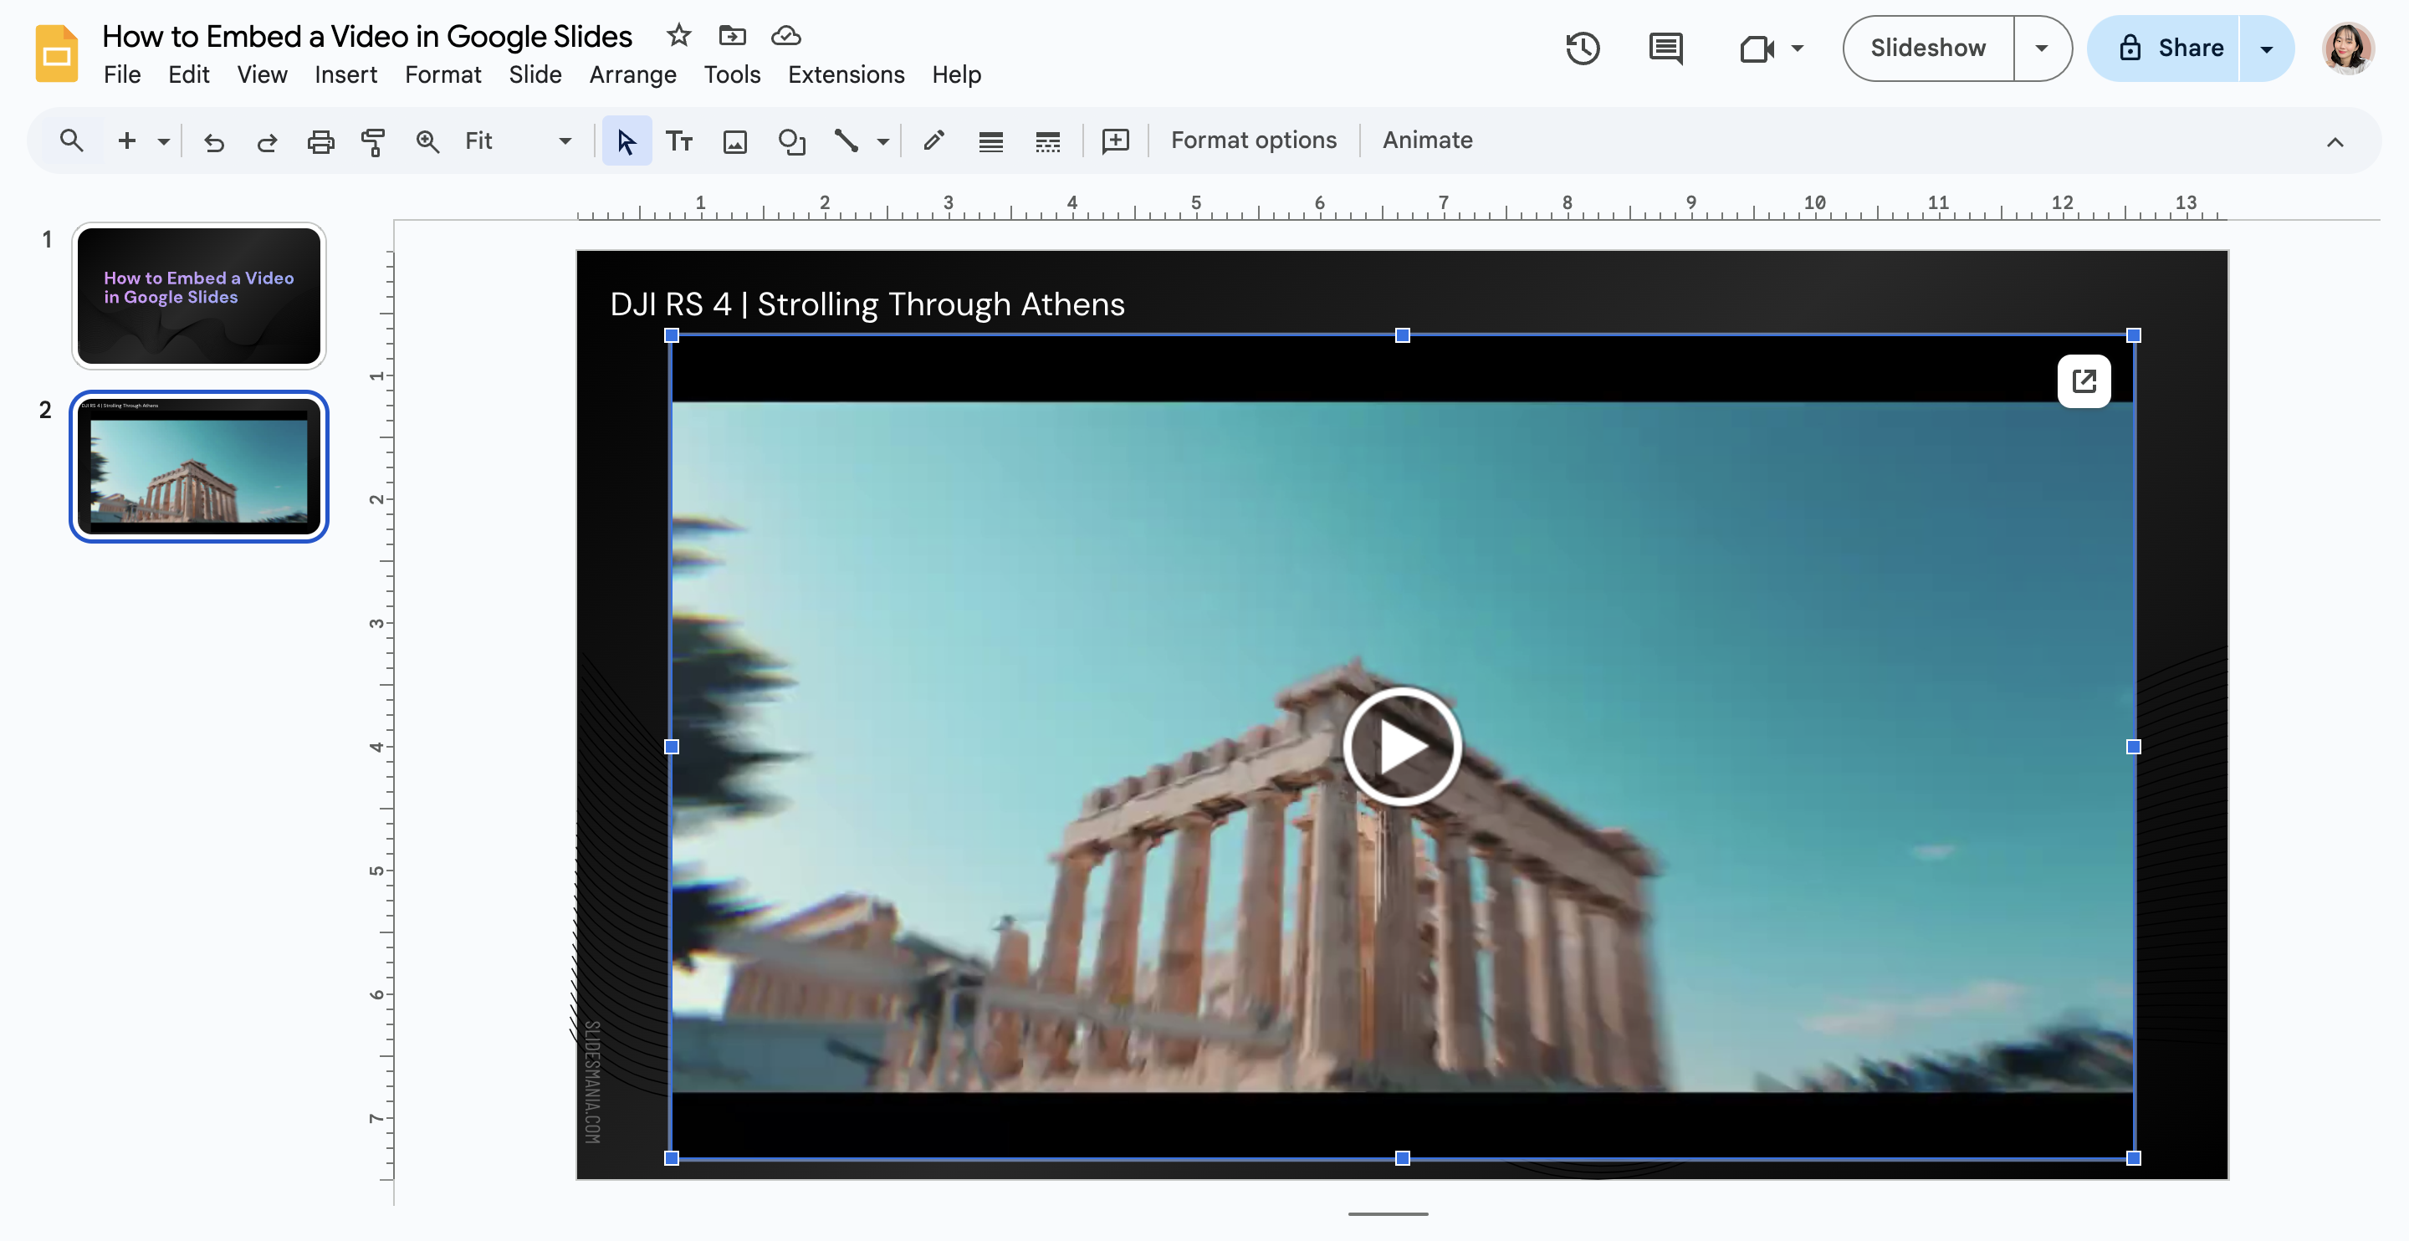This screenshot has width=2409, height=1241.
Task: Open video source in new window icon
Action: [2084, 380]
